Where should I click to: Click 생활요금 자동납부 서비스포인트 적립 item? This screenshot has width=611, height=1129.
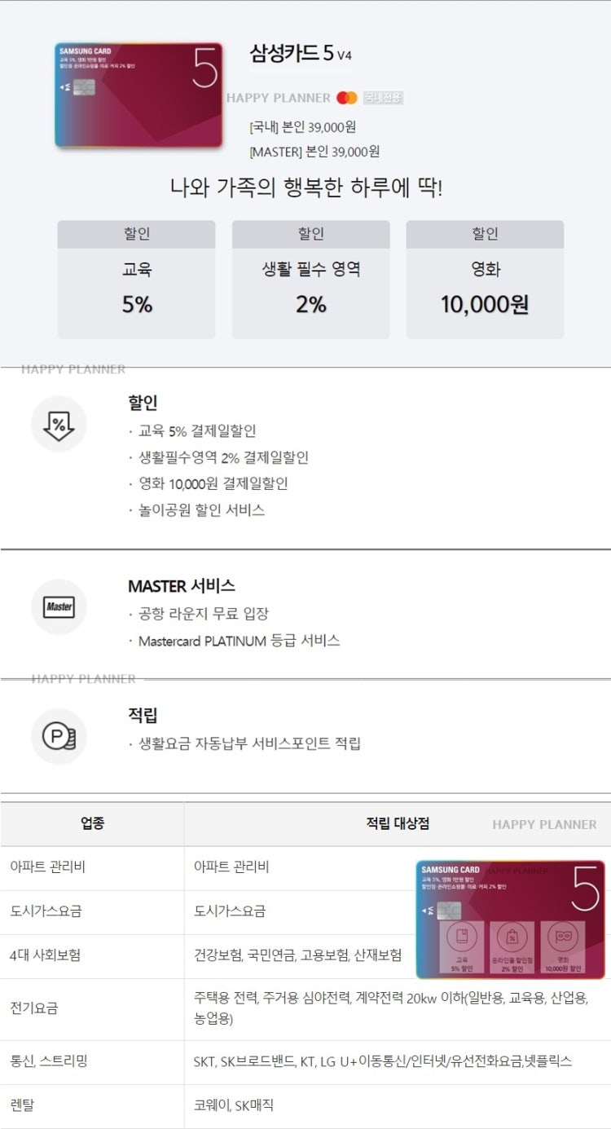[249, 743]
